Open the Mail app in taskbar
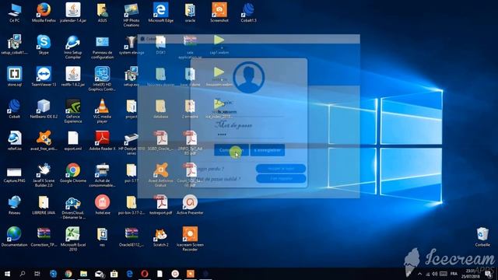The width and height of the screenshot is (498, 280). (x=99, y=274)
